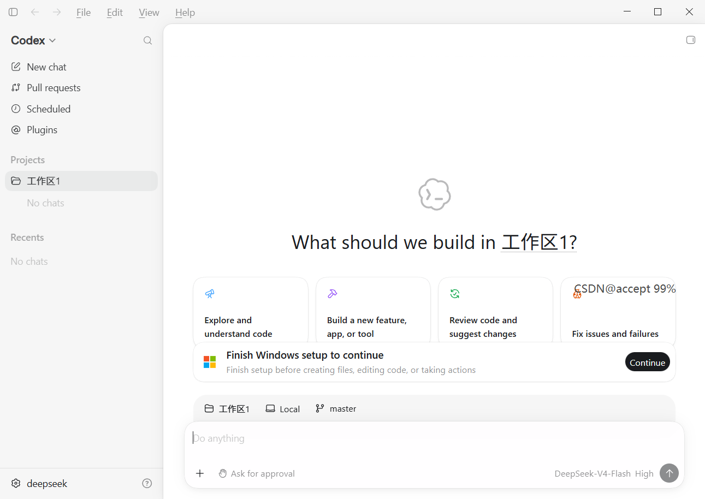This screenshot has width=705, height=499.
Task: Select the Explore and understand code card
Action: tap(251, 310)
